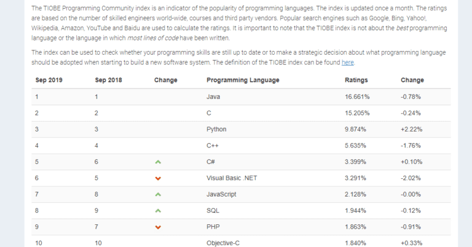
Task: Open the 'here' TIOBE definition link
Action: point(347,62)
